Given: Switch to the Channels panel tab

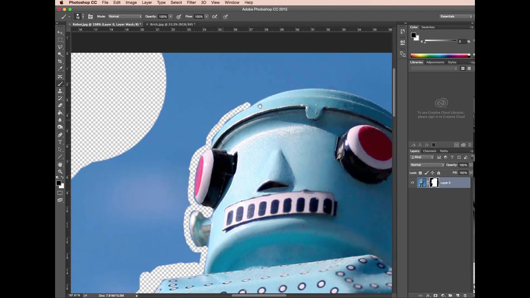Looking at the screenshot, I should (429, 151).
